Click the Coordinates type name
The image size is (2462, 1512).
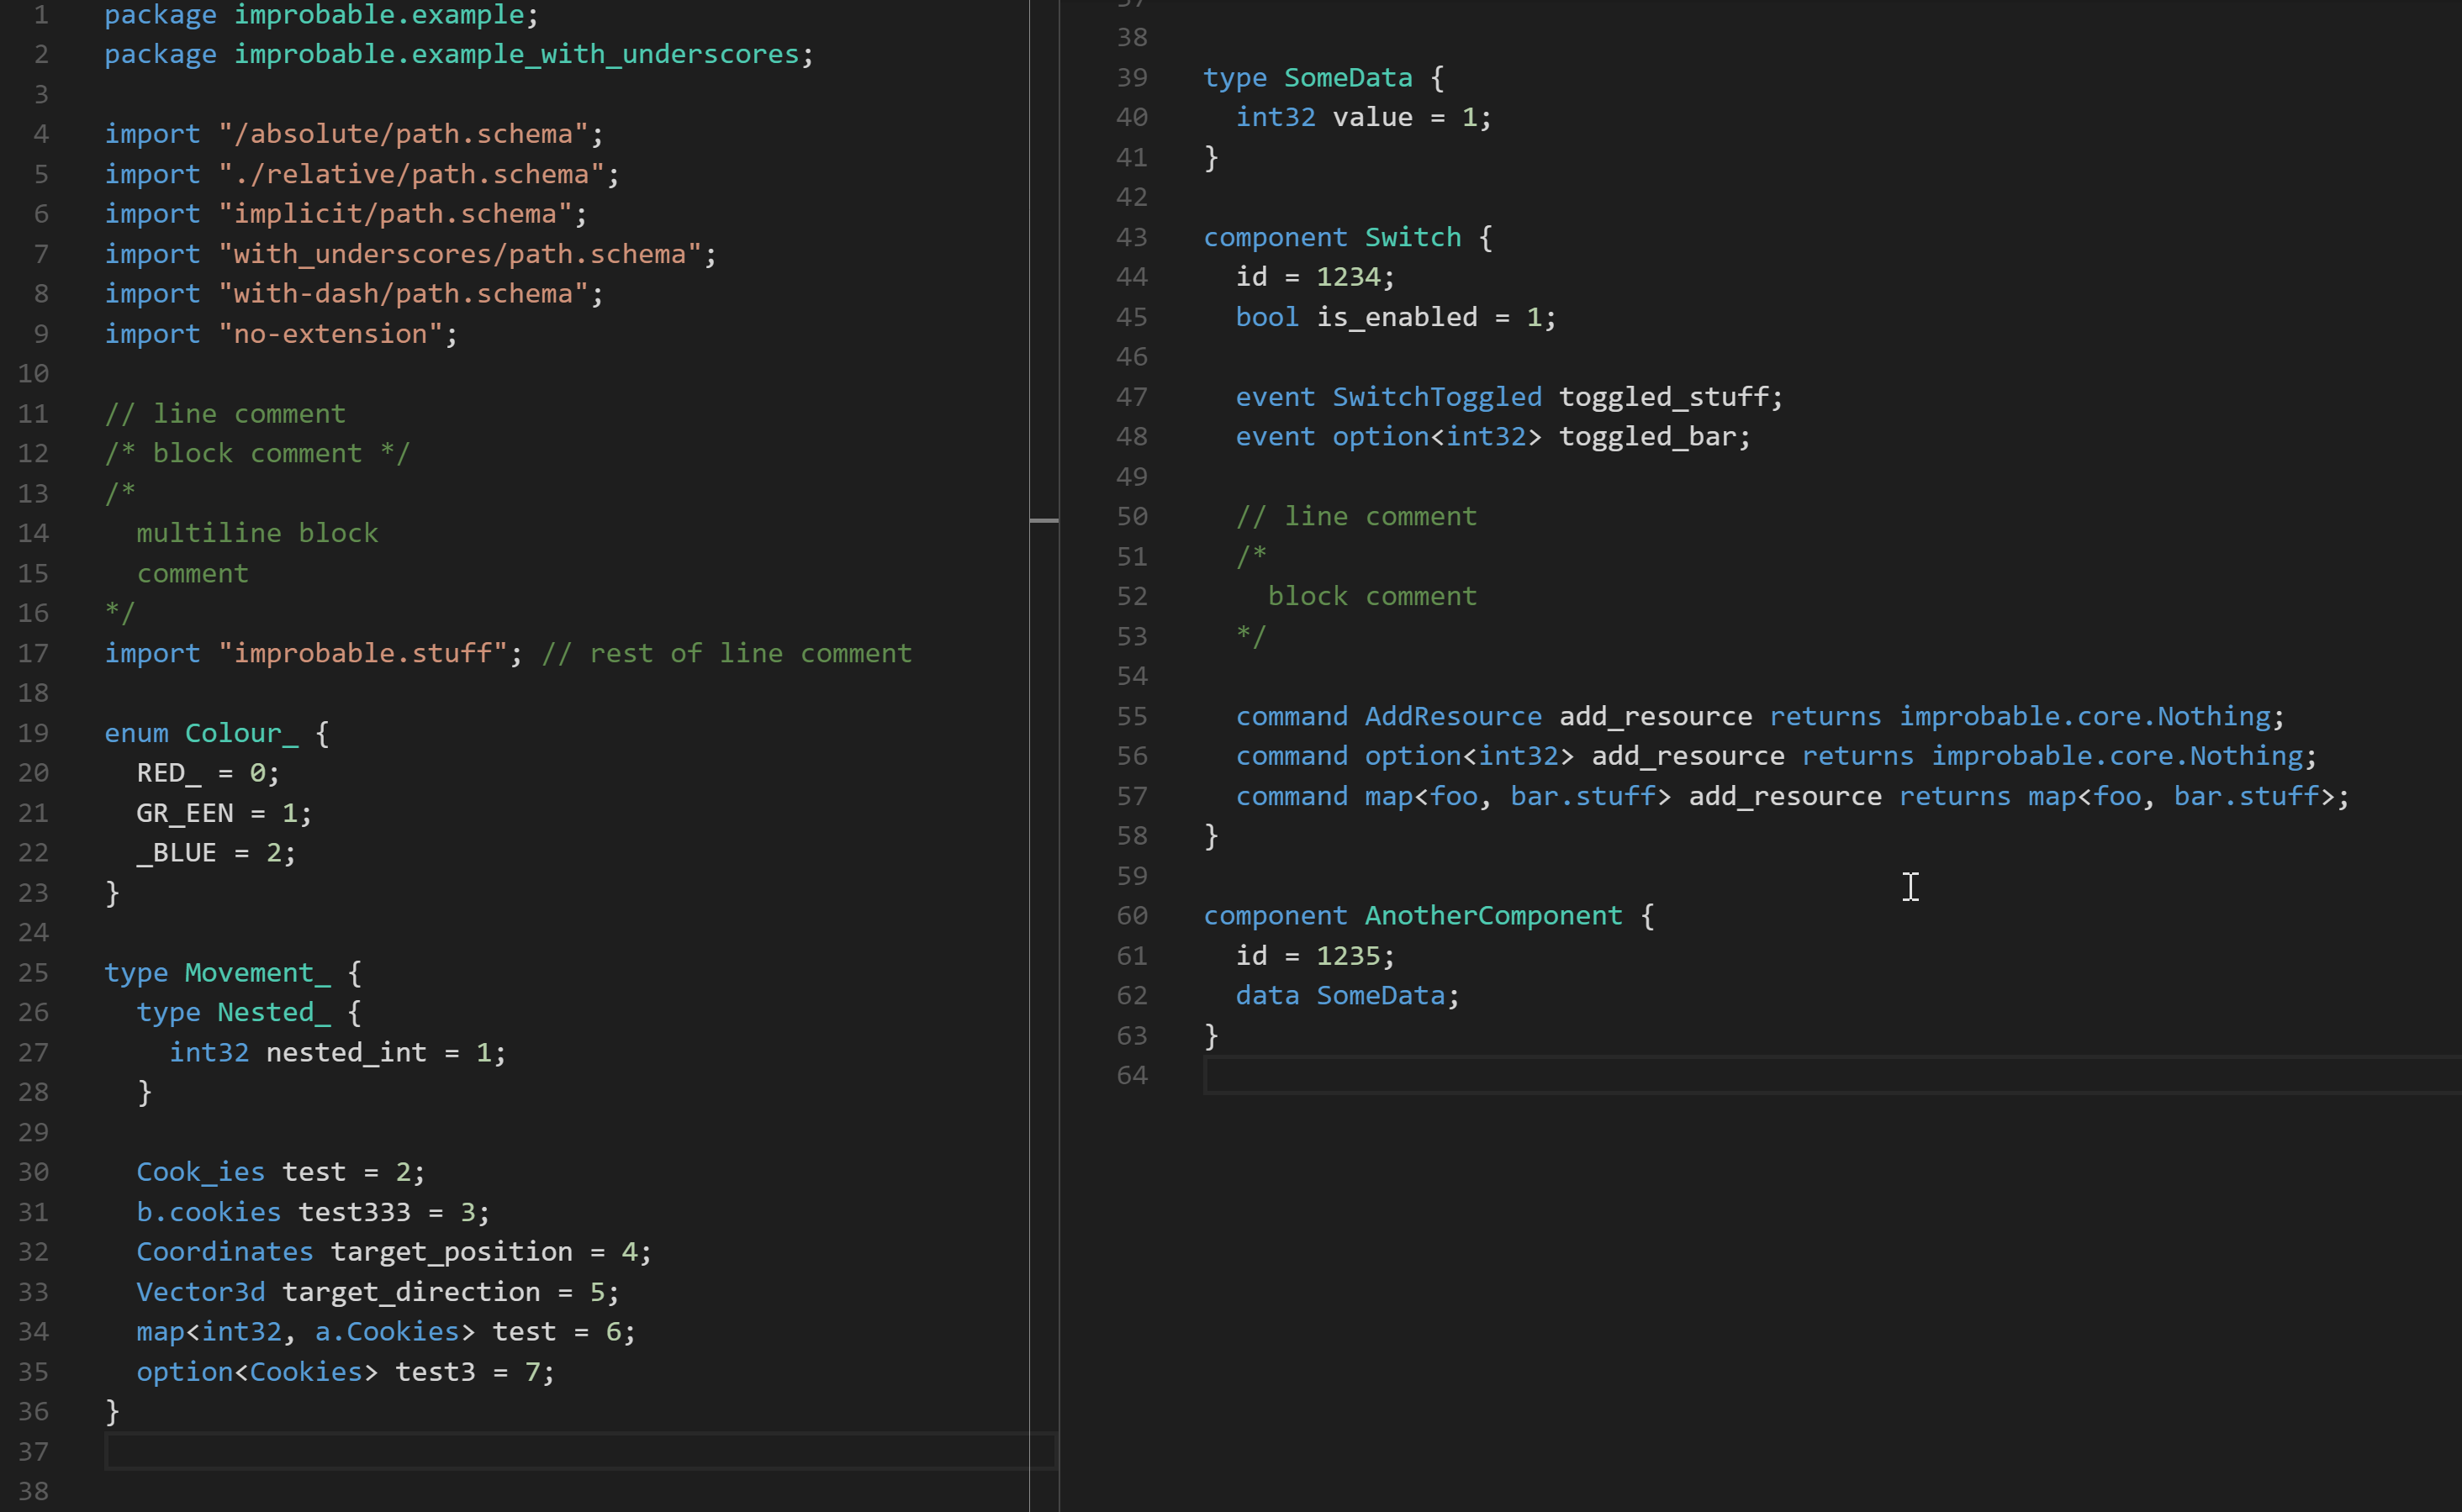point(225,1251)
